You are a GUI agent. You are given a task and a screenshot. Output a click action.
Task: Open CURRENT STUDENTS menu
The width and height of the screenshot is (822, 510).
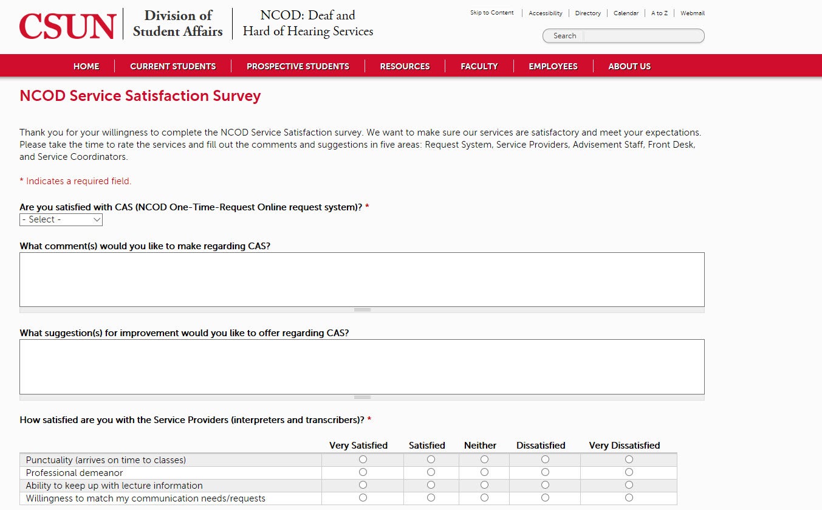pyautogui.click(x=173, y=66)
